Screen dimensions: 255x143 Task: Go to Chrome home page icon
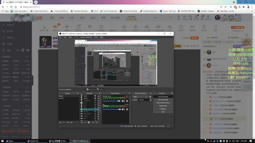[16, 7]
